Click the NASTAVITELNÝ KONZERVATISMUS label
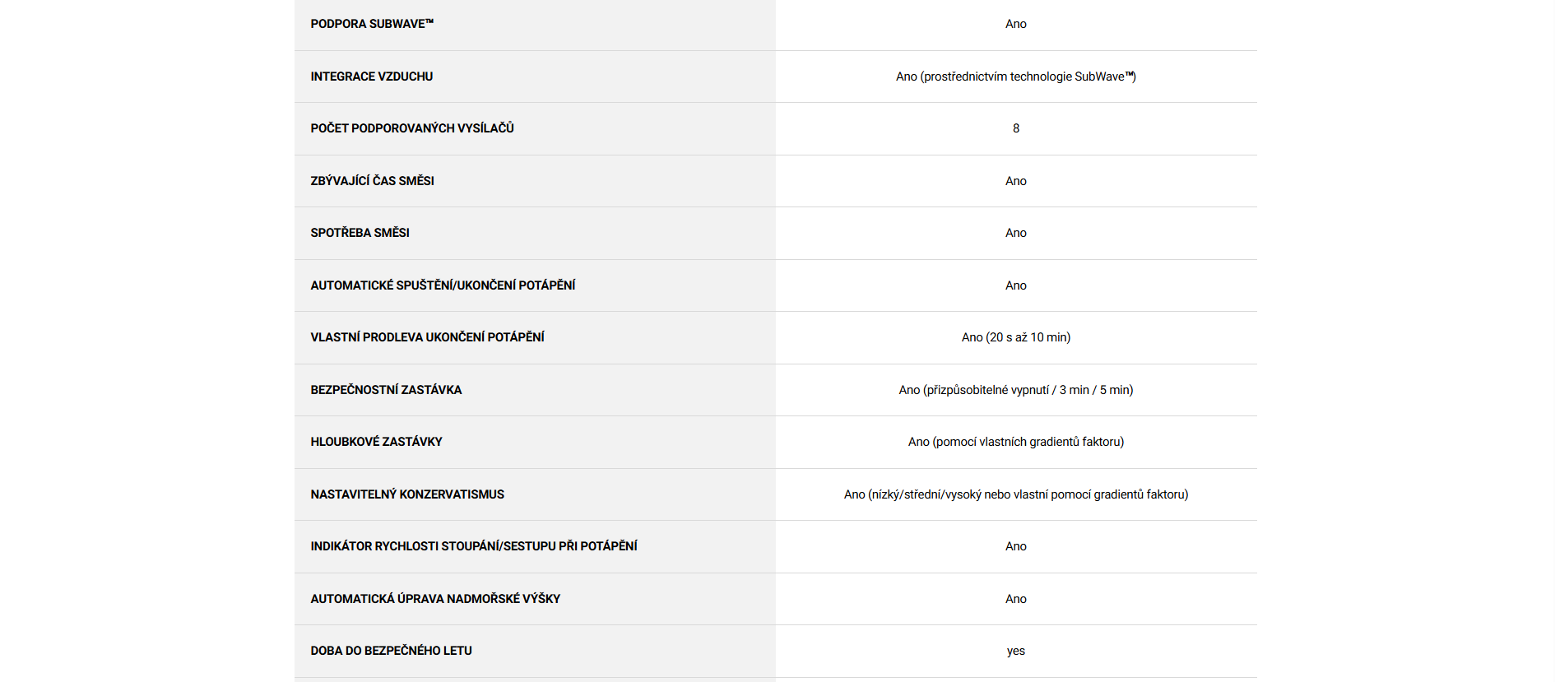1555x682 pixels. click(x=407, y=494)
